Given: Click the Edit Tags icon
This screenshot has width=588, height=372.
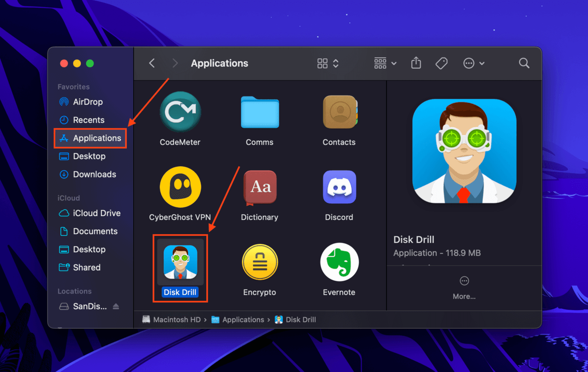Looking at the screenshot, I should [x=441, y=63].
